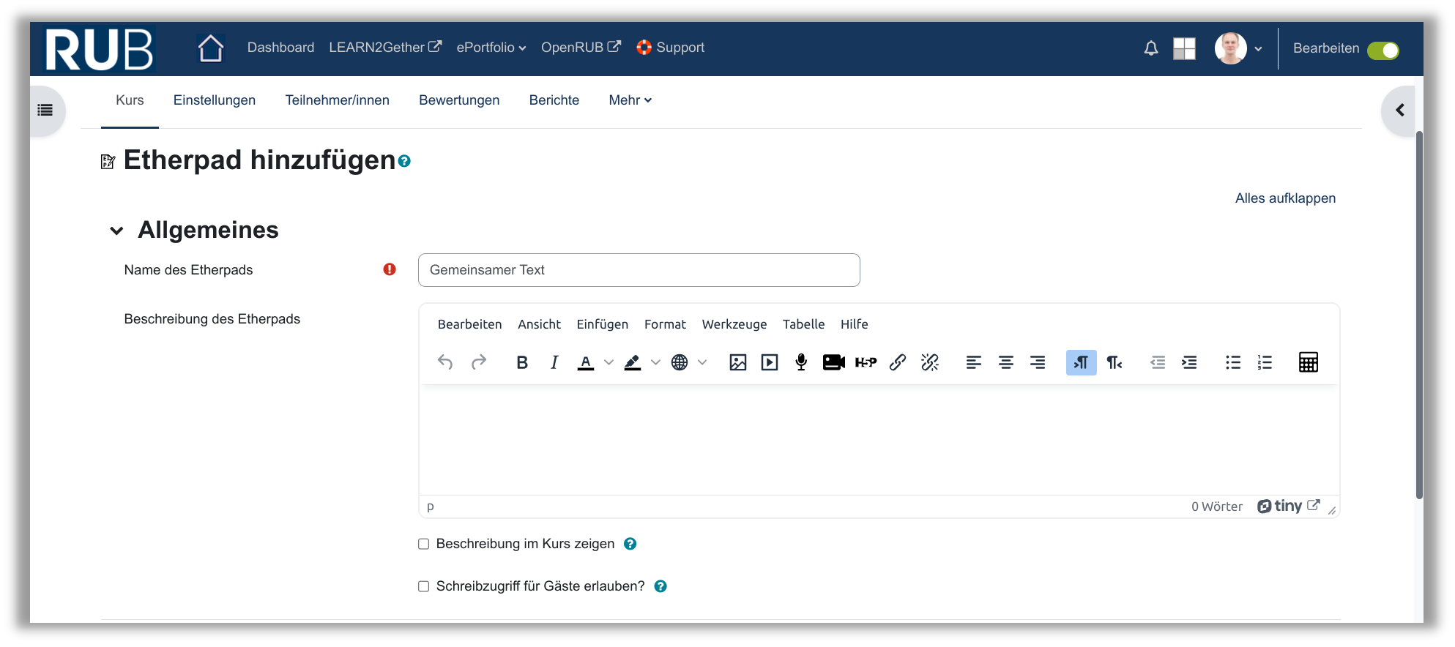Click the Alles aufklappen link
1455x647 pixels.
point(1285,198)
